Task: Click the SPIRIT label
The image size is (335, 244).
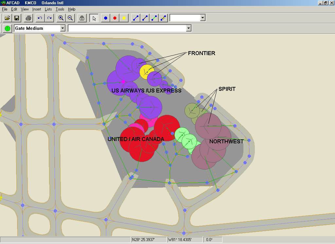Action: click(227, 89)
